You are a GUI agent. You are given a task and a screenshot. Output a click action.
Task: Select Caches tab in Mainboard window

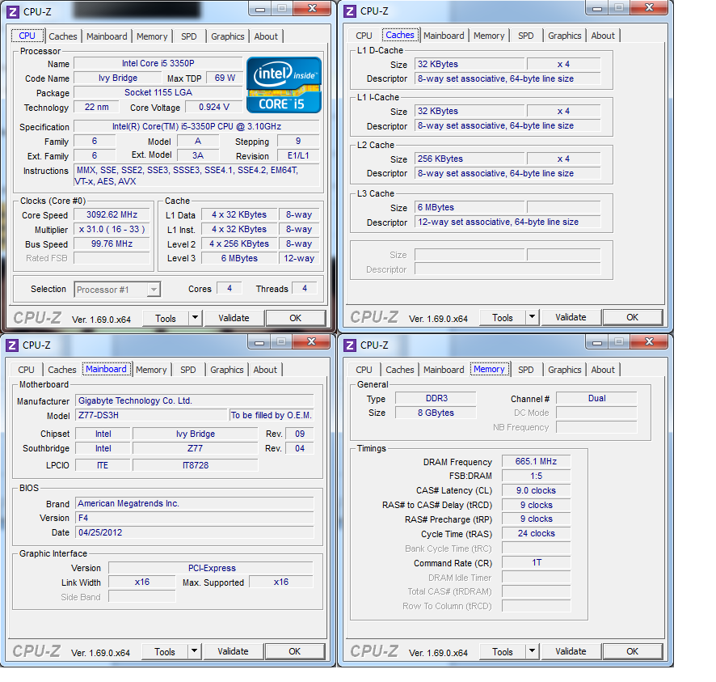tap(62, 370)
